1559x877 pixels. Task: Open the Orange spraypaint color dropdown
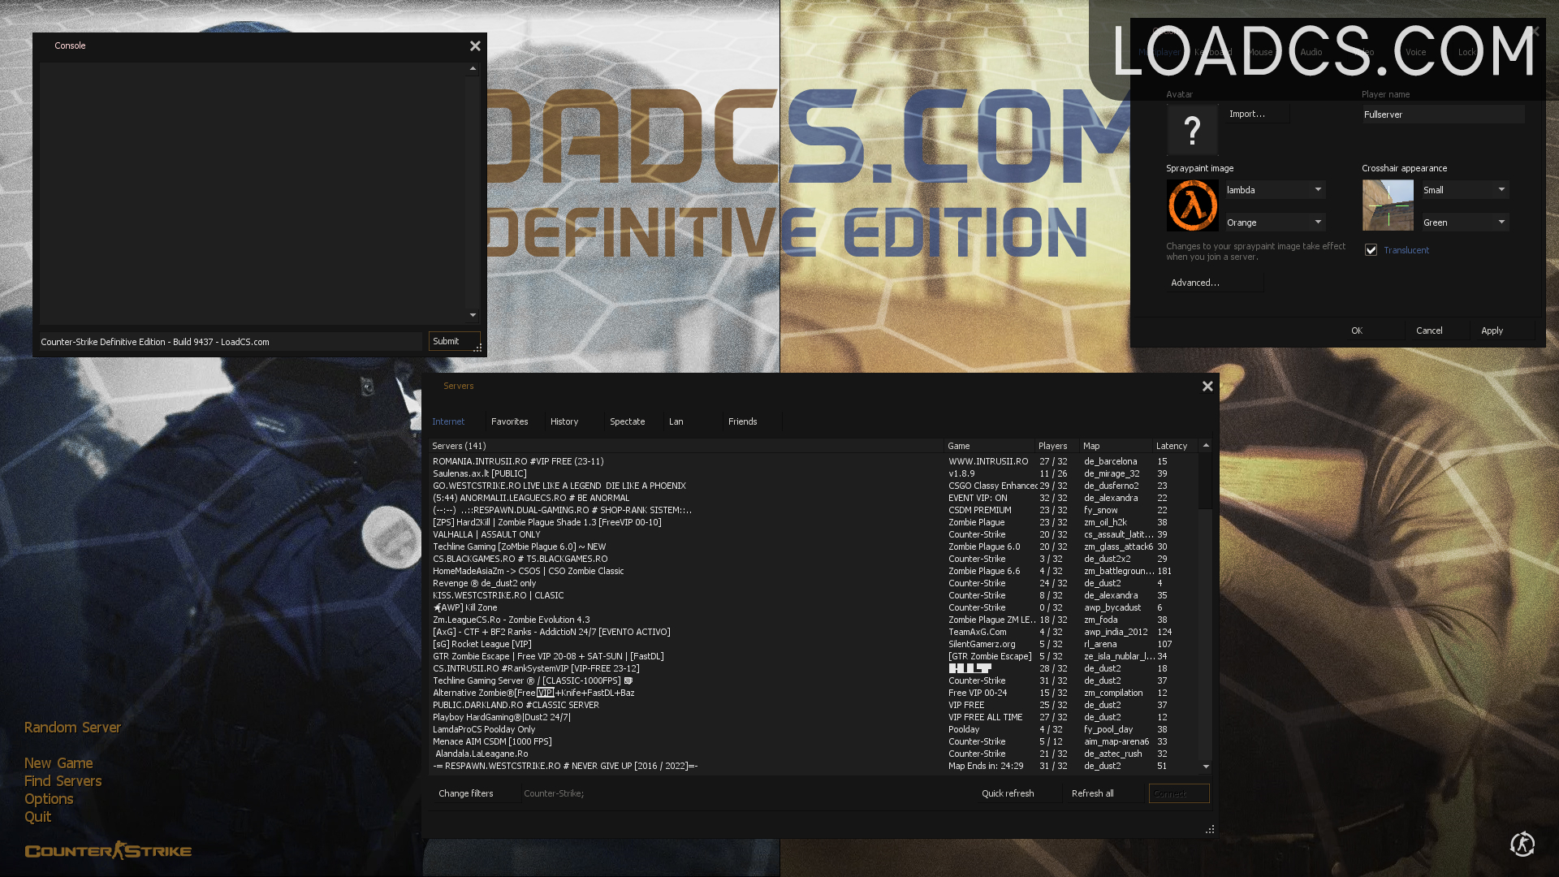point(1275,222)
